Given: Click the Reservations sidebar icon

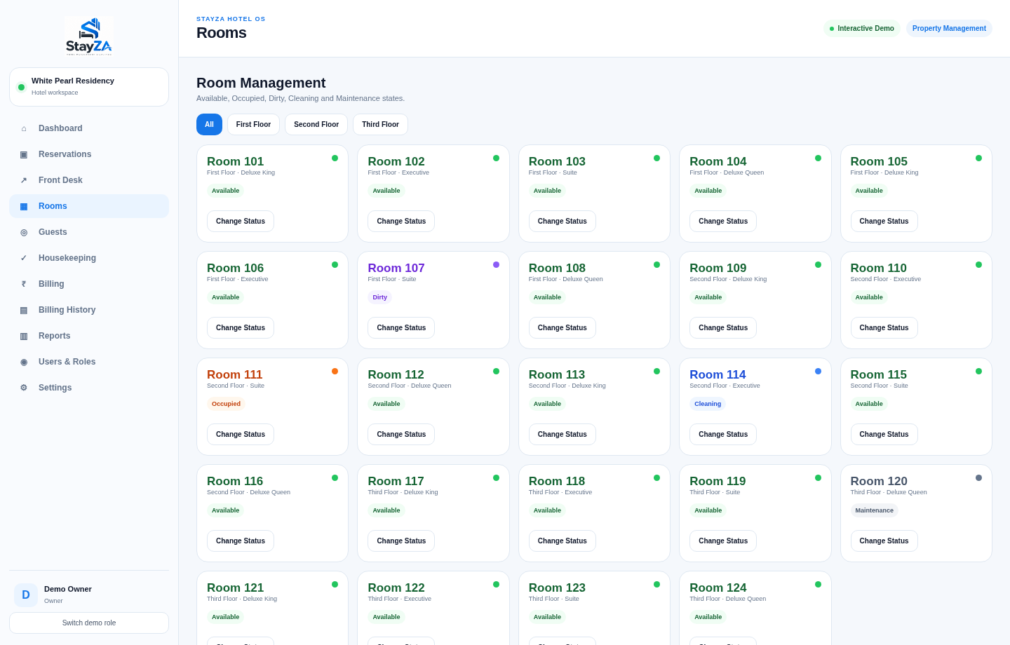Looking at the screenshot, I should coord(24,154).
